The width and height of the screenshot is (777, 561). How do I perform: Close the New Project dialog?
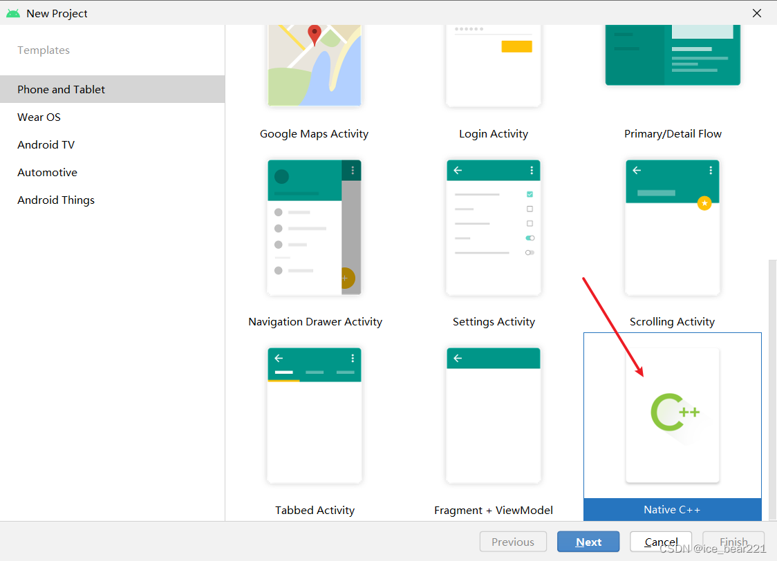(757, 13)
